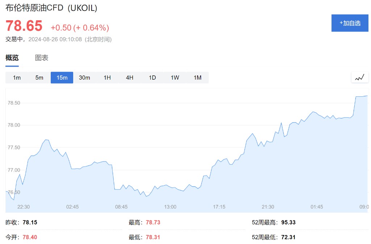Image resolution: width=371 pixels, height=244 pixels.
Task: Show the 1W weekly chart
Action: [x=175, y=77]
